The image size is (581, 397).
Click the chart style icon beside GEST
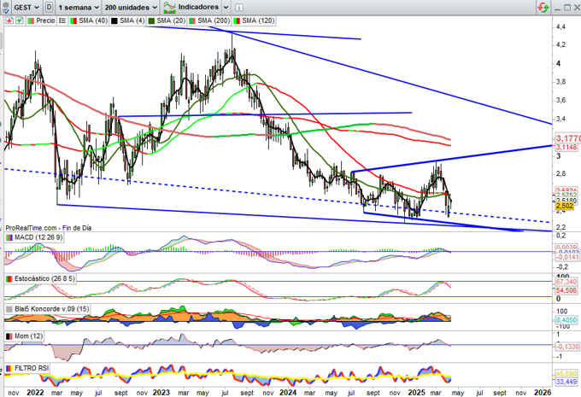point(50,7)
